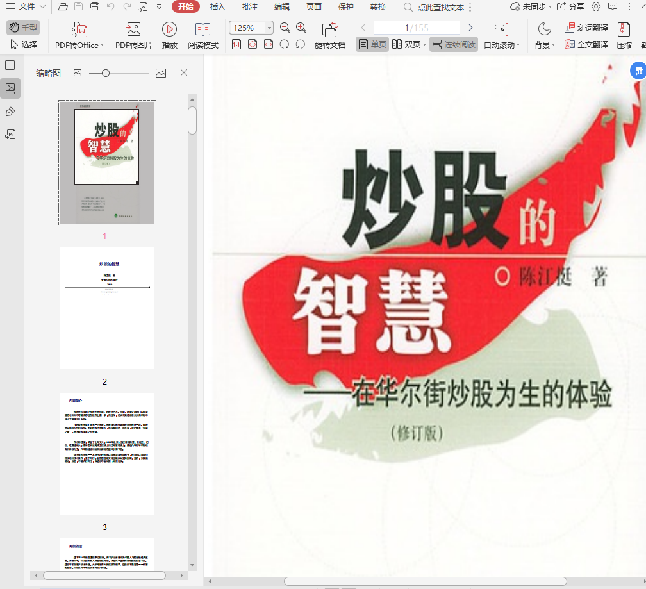
Task: Go to next page arrow
Action: (x=470, y=28)
